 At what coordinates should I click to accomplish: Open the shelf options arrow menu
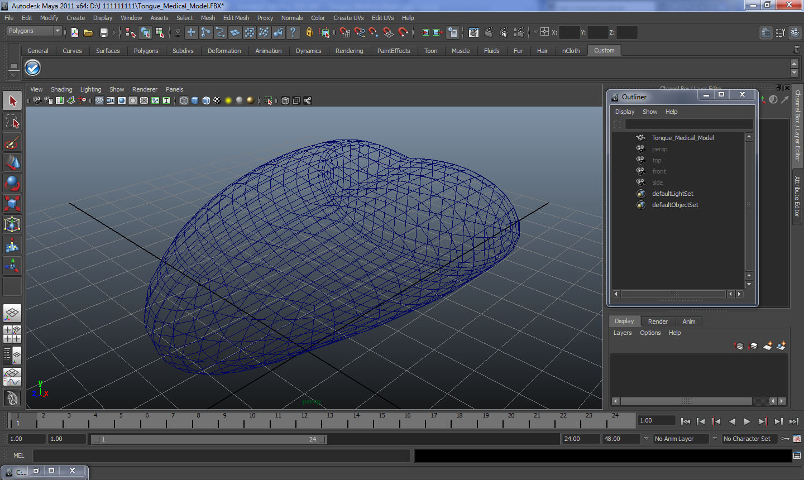13,74
